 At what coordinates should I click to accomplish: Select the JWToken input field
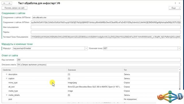(106, 22)
